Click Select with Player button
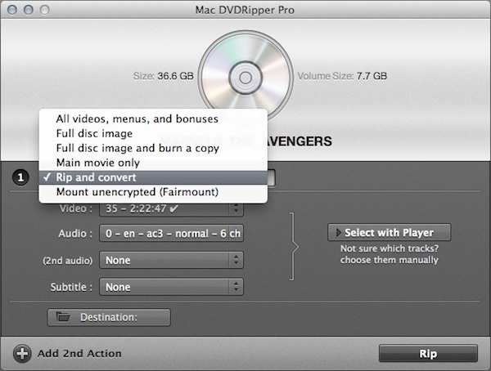Image resolution: width=491 pixels, height=371 pixels. click(390, 232)
